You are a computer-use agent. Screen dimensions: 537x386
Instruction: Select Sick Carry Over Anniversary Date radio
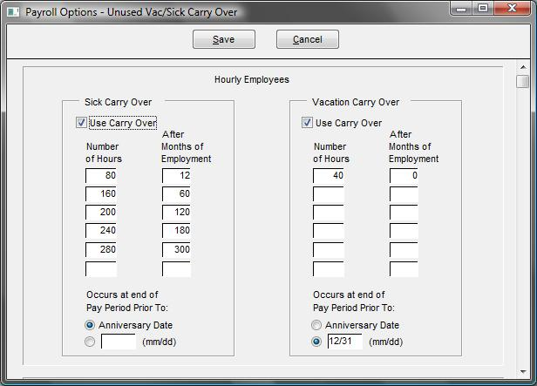click(90, 325)
